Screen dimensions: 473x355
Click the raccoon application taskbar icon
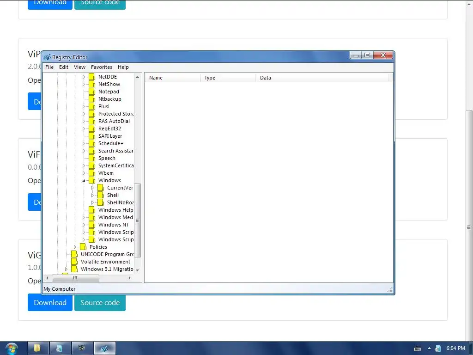point(82,349)
